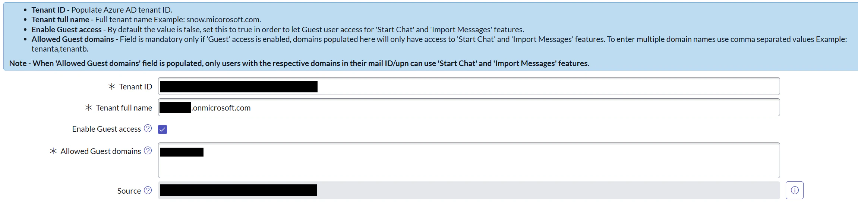Show help tooltip icon next to Source label
This screenshot has width=858, height=207.
(148, 190)
